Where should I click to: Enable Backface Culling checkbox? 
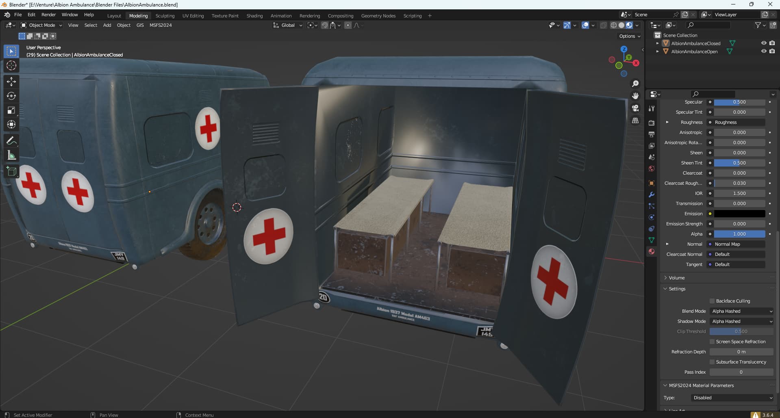712,301
